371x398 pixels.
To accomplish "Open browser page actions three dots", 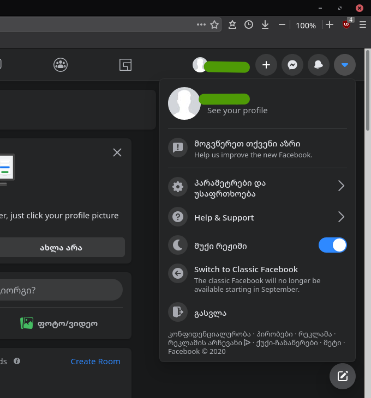I will tap(201, 25).
